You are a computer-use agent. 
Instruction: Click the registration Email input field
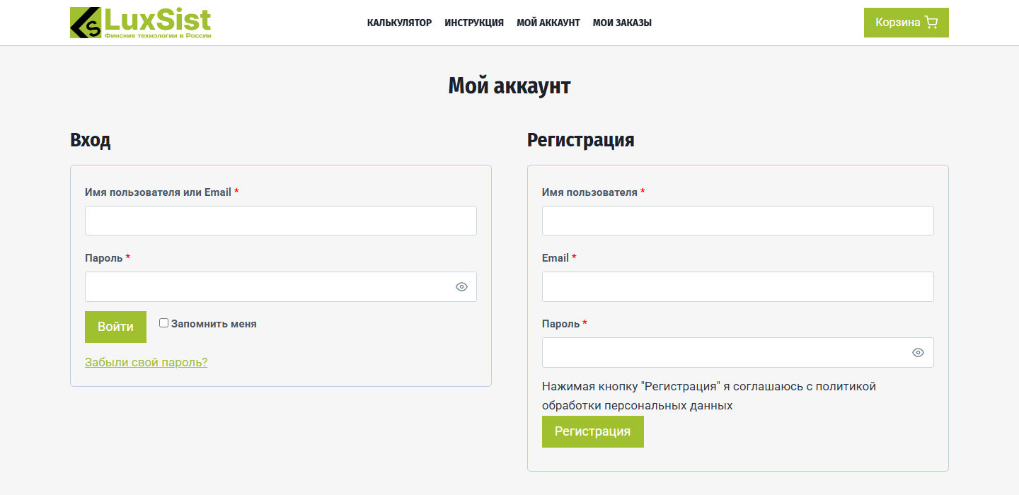click(x=738, y=286)
